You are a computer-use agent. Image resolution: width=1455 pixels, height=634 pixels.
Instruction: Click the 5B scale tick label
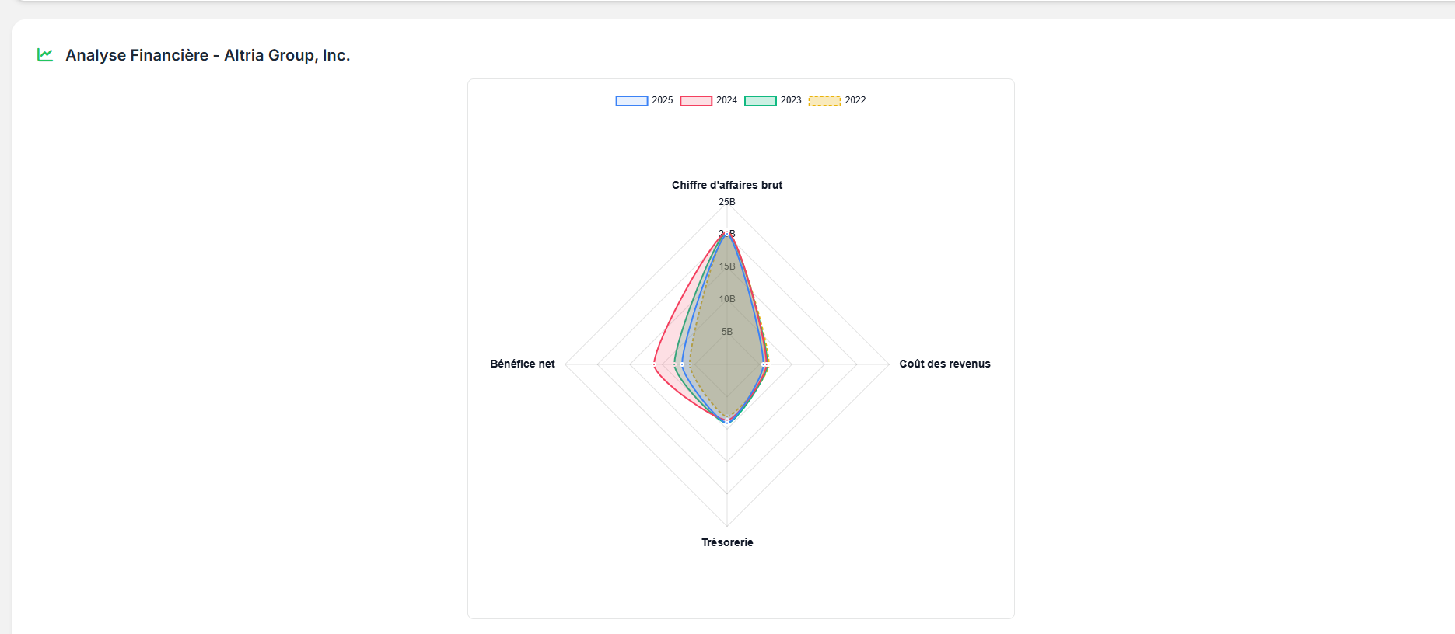(x=727, y=332)
